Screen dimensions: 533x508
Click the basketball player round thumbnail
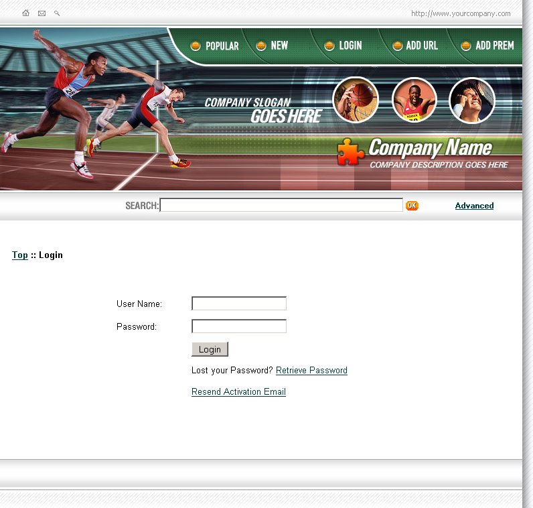click(356, 100)
